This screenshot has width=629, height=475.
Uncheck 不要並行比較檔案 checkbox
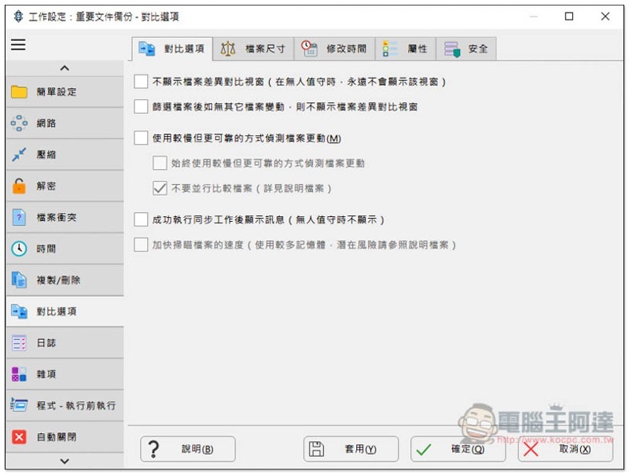point(160,188)
